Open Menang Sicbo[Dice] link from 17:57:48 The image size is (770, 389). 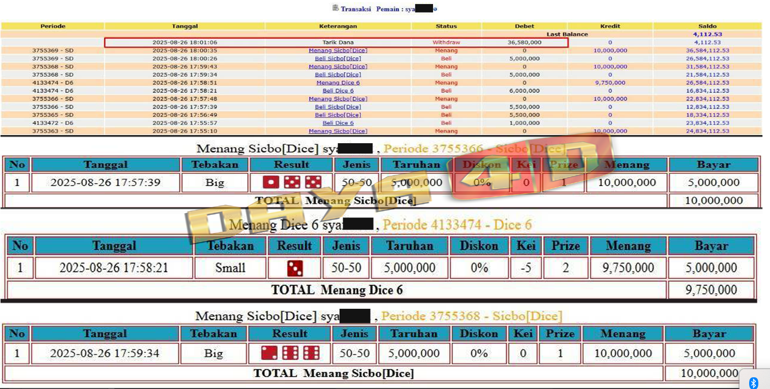(338, 99)
